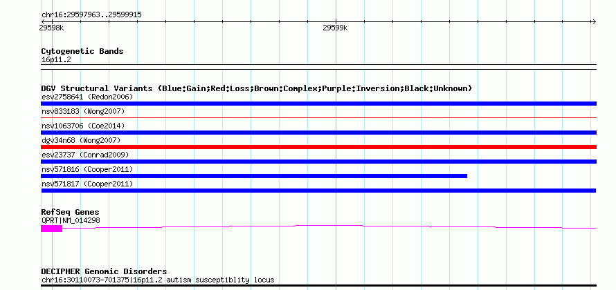Open variant label dgv34n68 (Wong2007)
This screenshot has height=290, width=616.
(x=81, y=140)
